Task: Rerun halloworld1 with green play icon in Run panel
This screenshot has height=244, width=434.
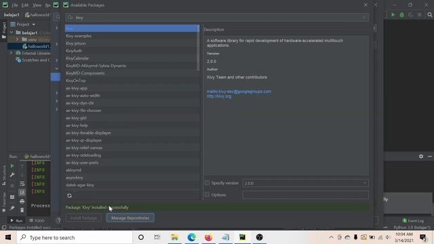Action: (12, 166)
